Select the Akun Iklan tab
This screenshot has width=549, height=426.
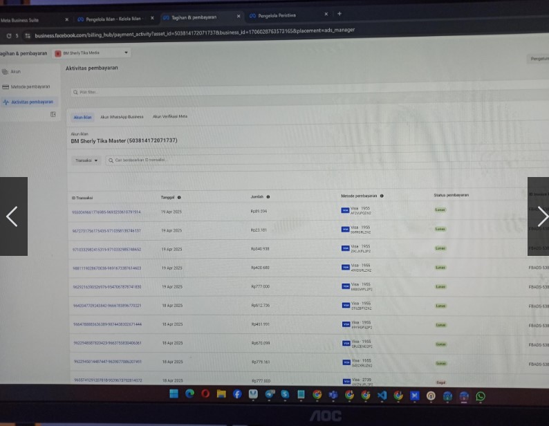(83, 118)
